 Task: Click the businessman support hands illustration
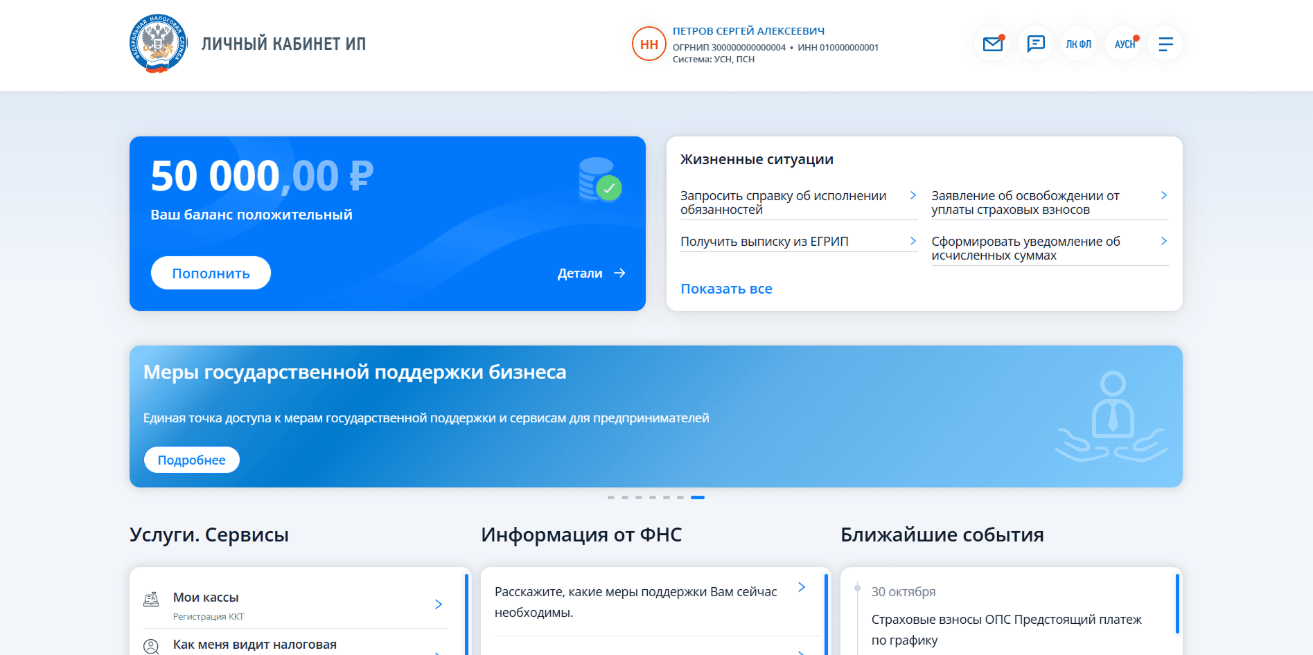[1111, 417]
